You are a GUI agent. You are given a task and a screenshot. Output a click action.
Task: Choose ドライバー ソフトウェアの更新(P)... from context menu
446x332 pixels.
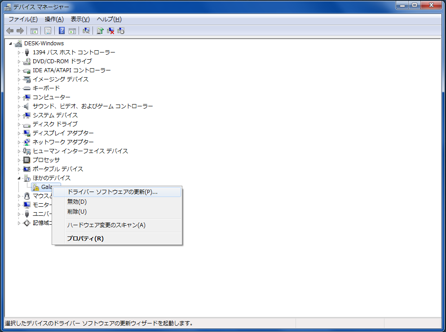point(117,192)
